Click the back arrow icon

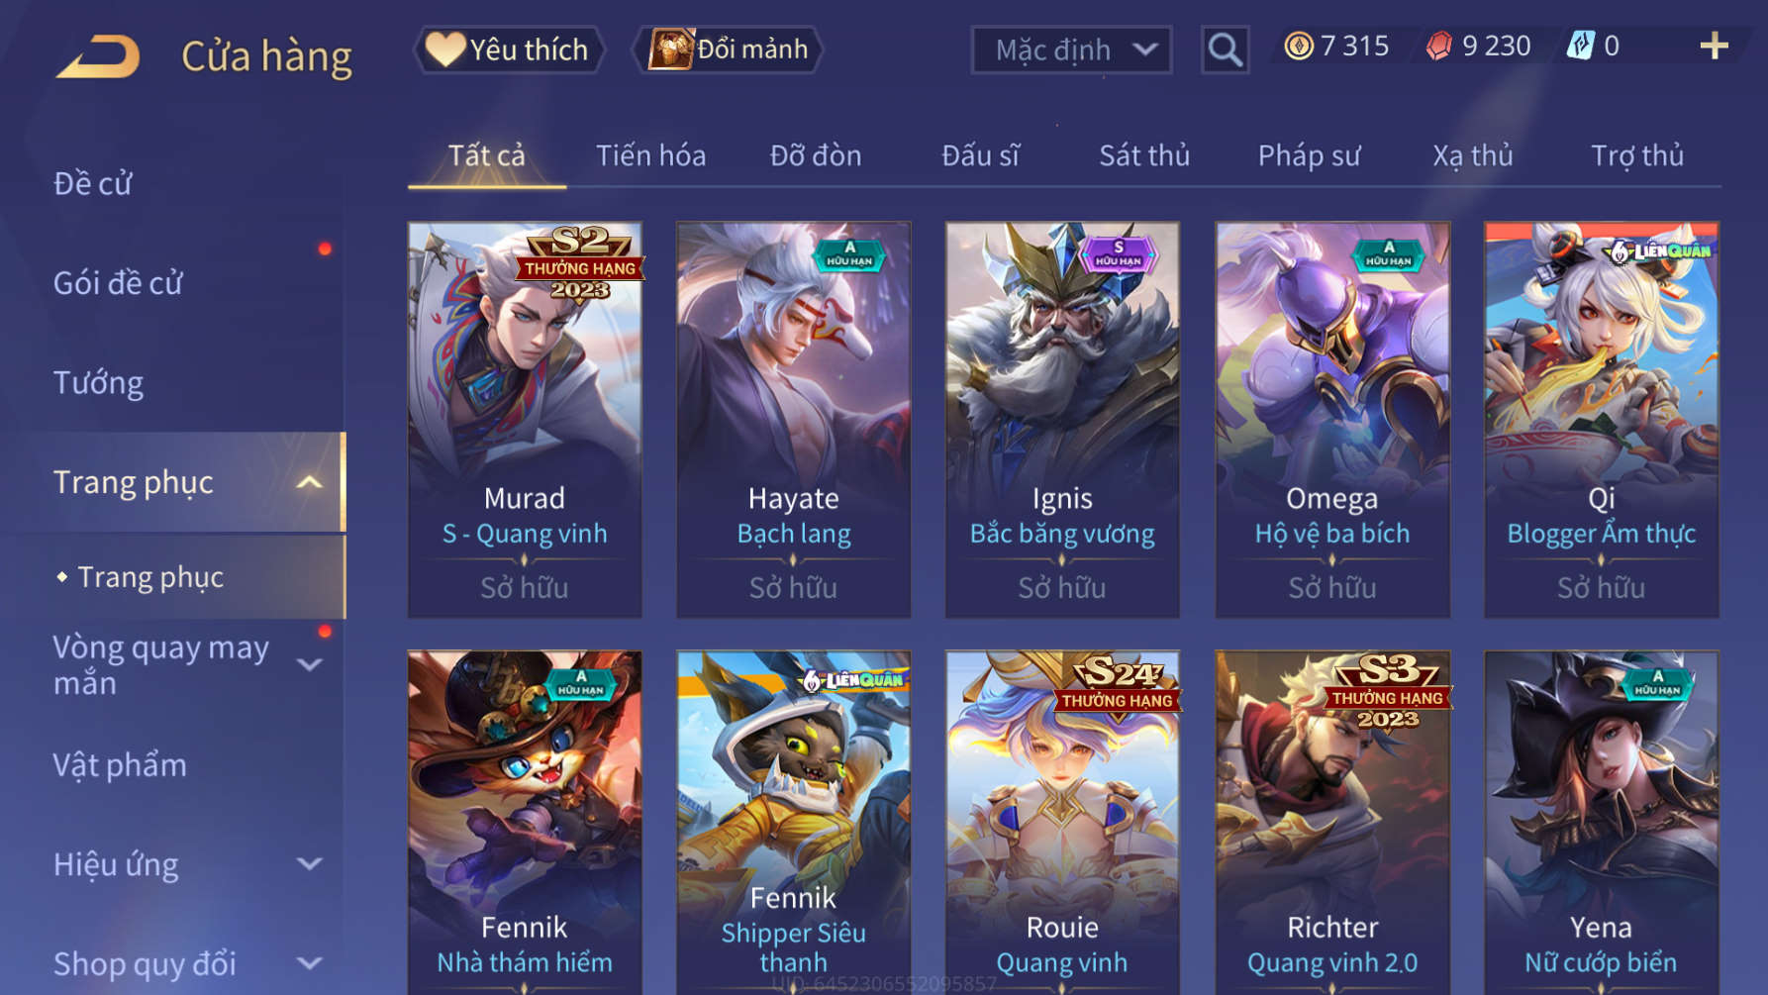point(98,56)
